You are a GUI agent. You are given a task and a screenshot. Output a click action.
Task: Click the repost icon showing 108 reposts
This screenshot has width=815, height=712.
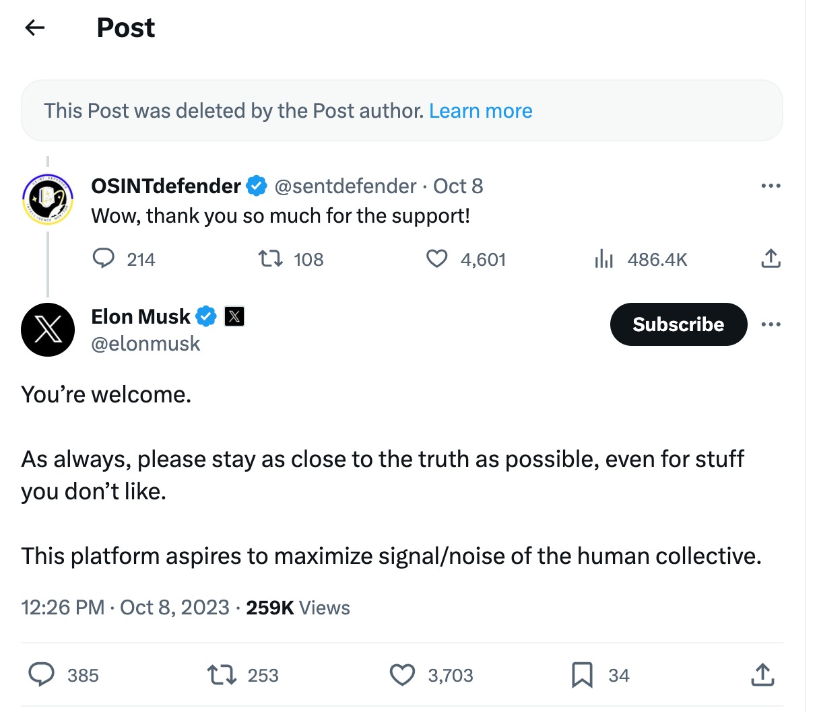tap(269, 258)
